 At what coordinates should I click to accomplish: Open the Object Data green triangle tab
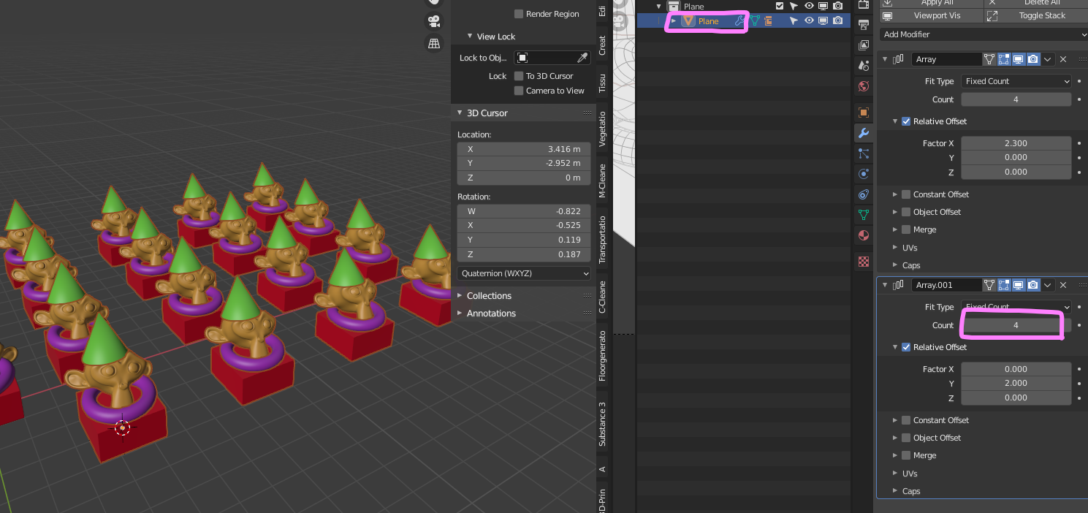tap(863, 215)
